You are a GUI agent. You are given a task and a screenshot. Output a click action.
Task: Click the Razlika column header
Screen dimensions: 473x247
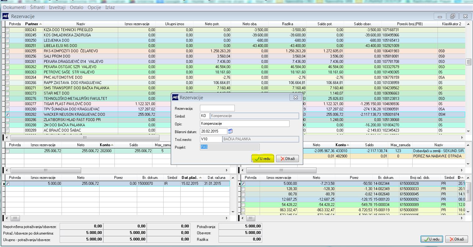click(287, 24)
